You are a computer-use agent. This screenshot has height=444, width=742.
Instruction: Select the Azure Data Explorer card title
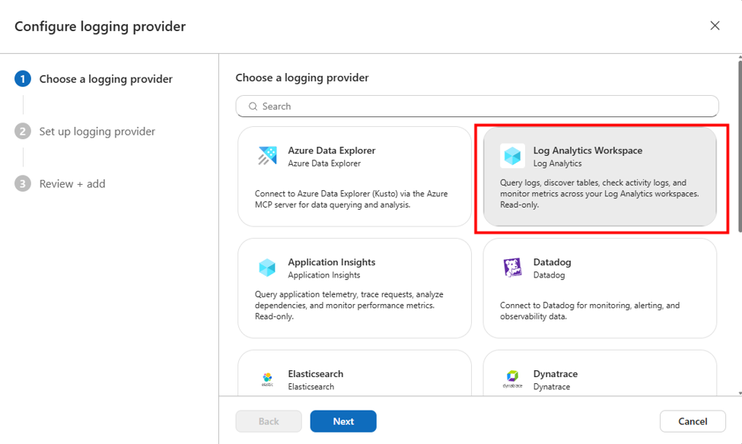(x=332, y=151)
